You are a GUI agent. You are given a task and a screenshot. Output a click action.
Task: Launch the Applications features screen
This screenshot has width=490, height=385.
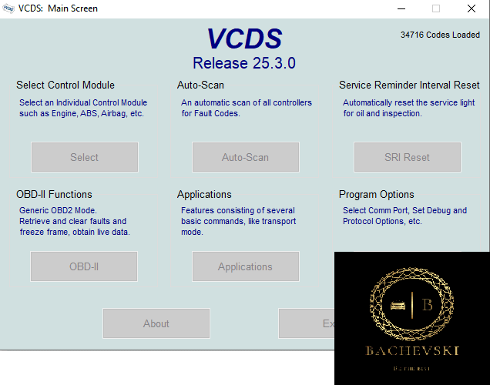245,266
